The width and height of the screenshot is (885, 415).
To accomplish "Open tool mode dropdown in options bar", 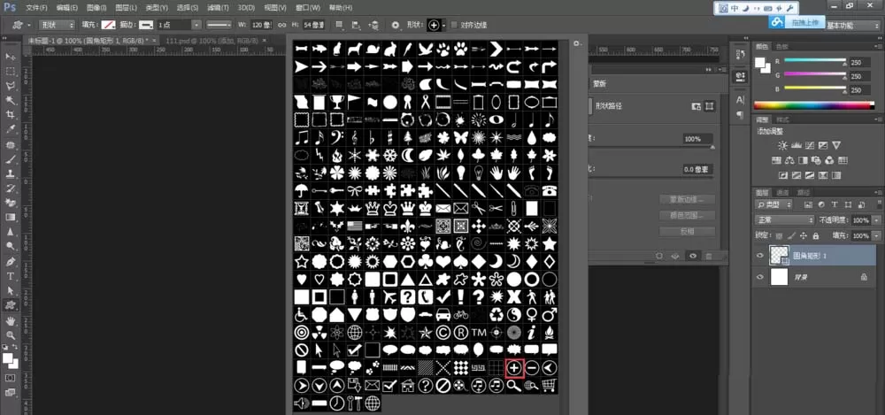I will [57, 25].
